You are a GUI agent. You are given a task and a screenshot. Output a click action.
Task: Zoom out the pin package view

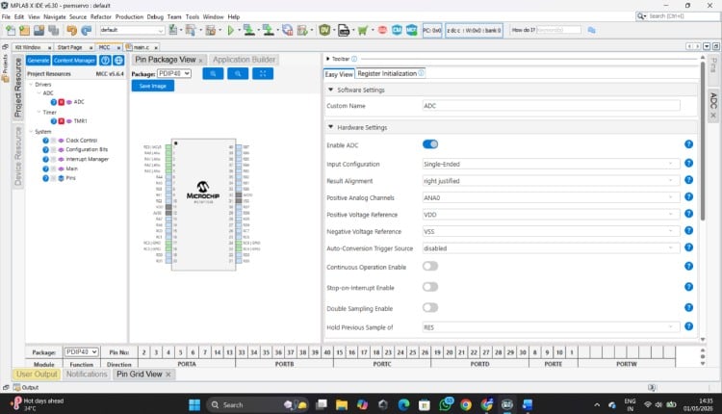coord(238,74)
